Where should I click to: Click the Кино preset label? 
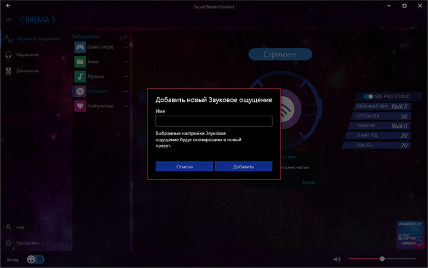[93, 62]
